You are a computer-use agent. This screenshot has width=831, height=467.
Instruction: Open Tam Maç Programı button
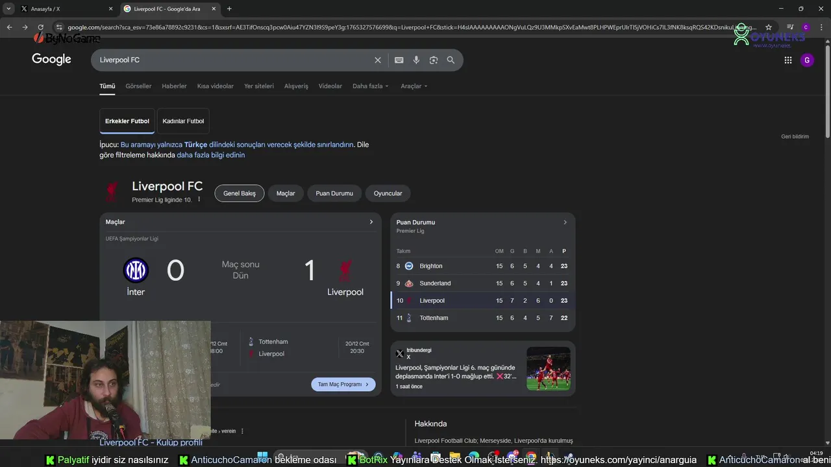[343, 384]
